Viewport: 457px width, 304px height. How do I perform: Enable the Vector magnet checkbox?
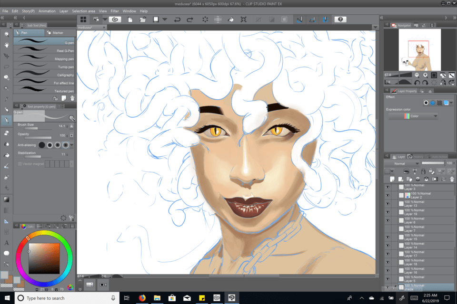tap(20, 164)
